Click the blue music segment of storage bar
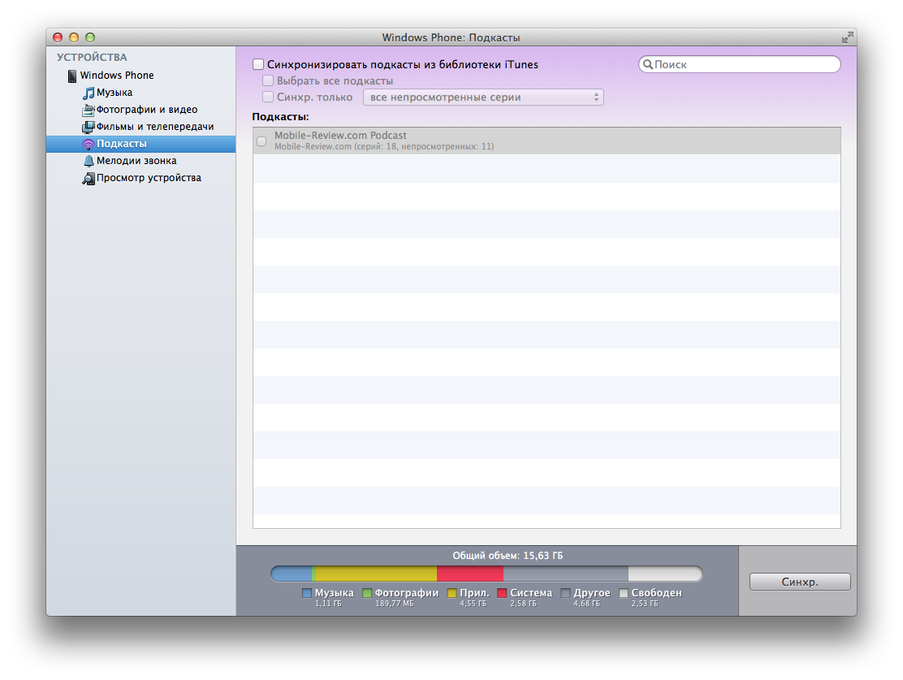903x680 pixels. (292, 574)
